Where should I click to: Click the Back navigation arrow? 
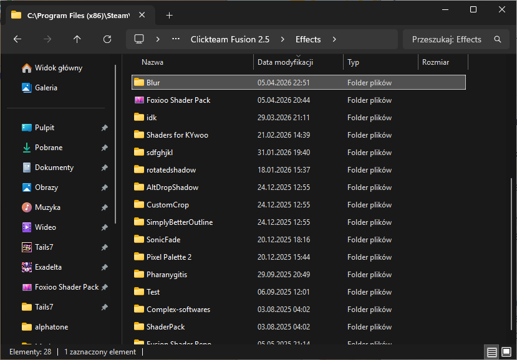[17, 39]
